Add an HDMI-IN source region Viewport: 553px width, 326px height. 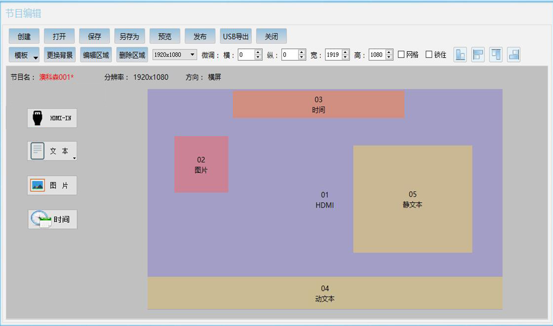point(52,118)
